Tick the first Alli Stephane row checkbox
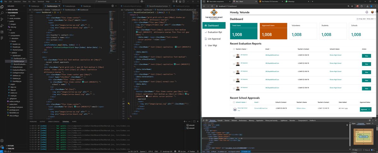The width and height of the screenshot is (378, 153). pyautogui.click(x=234, y=56)
